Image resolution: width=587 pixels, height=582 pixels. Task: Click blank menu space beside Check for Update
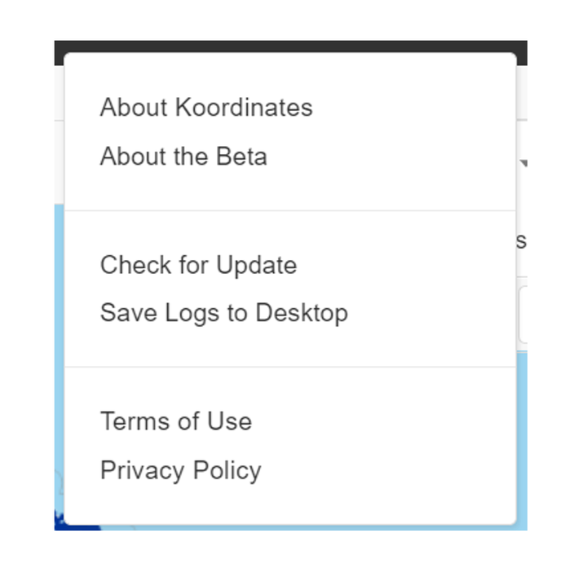pyautogui.click(x=406, y=265)
